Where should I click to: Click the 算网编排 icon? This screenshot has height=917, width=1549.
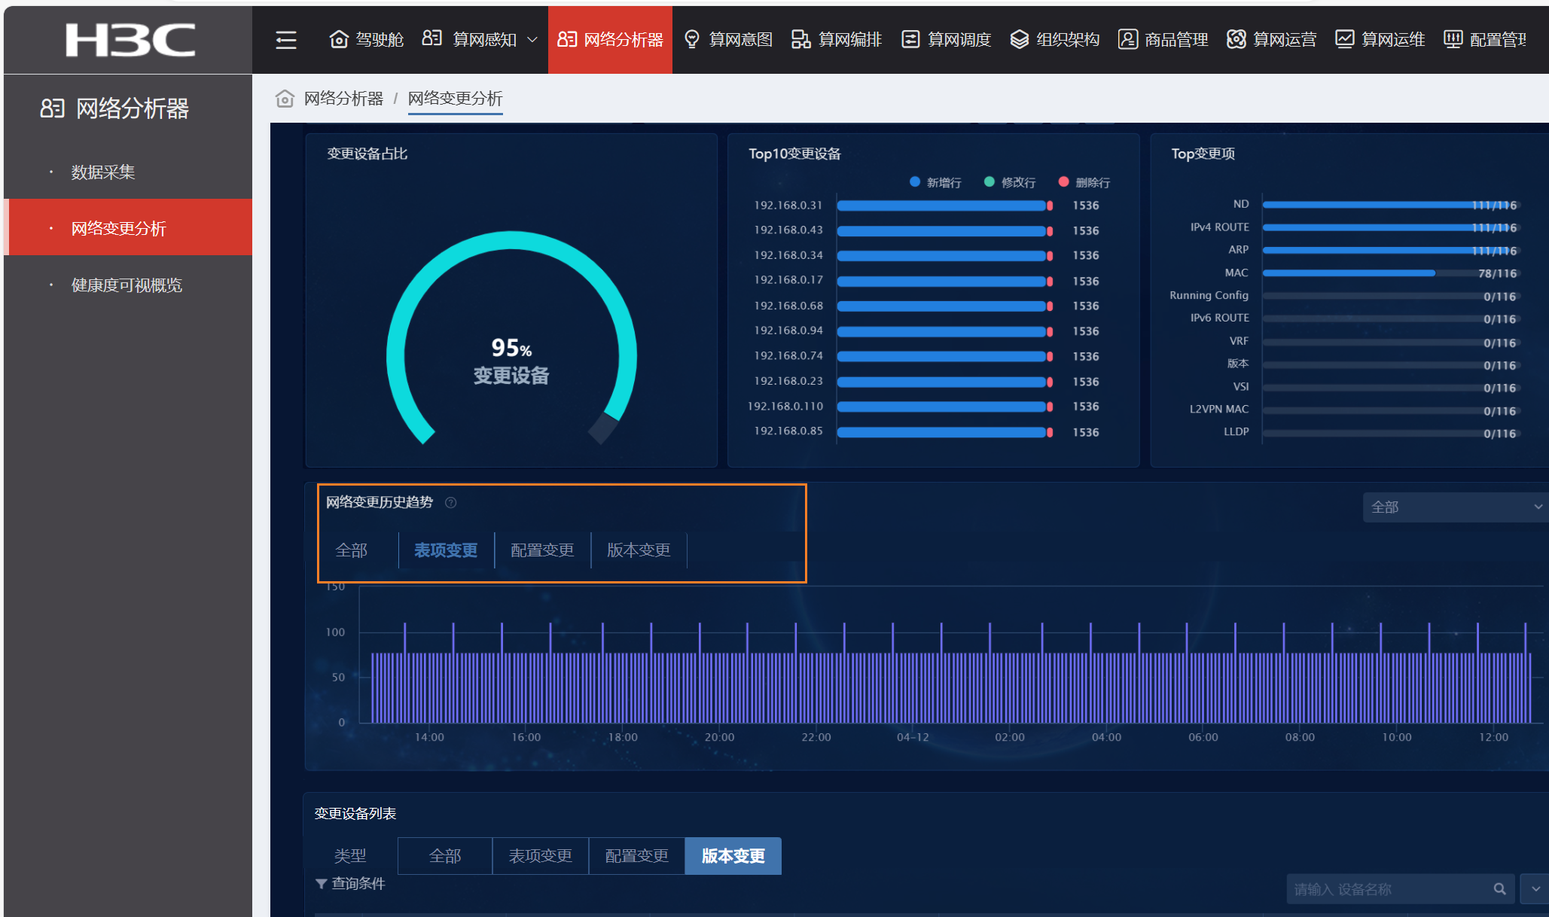(x=800, y=39)
